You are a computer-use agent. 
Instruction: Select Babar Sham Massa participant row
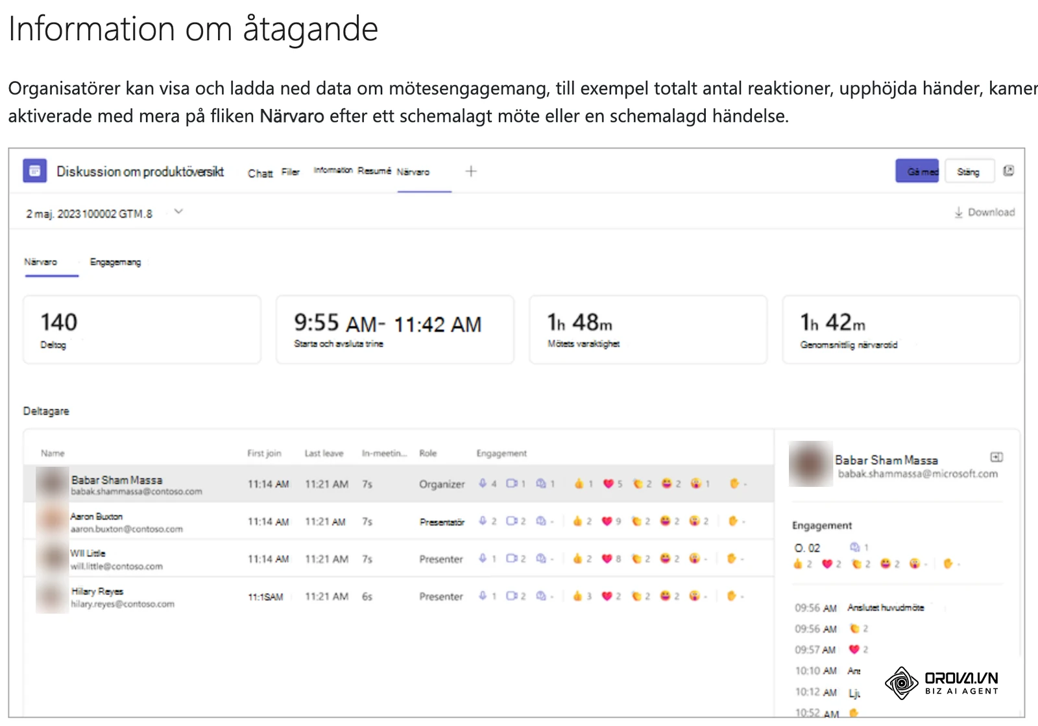[x=398, y=484]
